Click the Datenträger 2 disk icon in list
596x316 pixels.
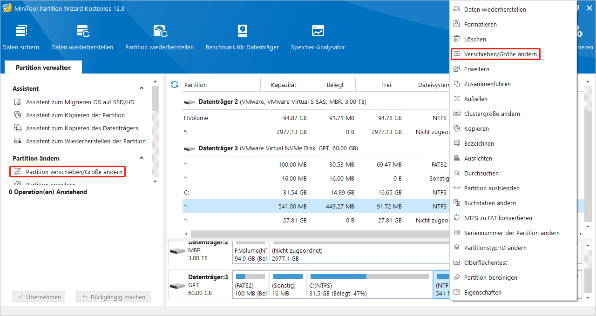(x=190, y=101)
